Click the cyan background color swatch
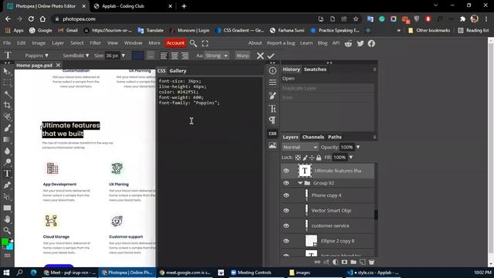Screen dimensions: 494x278 tap(10, 246)
